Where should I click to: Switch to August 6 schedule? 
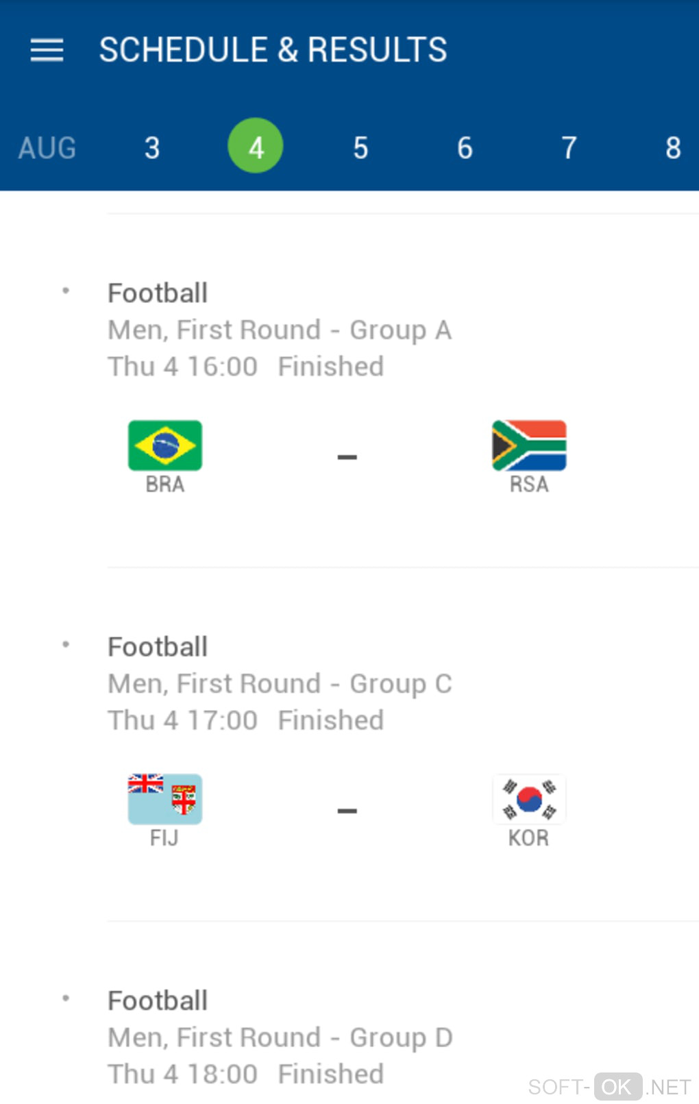(465, 147)
